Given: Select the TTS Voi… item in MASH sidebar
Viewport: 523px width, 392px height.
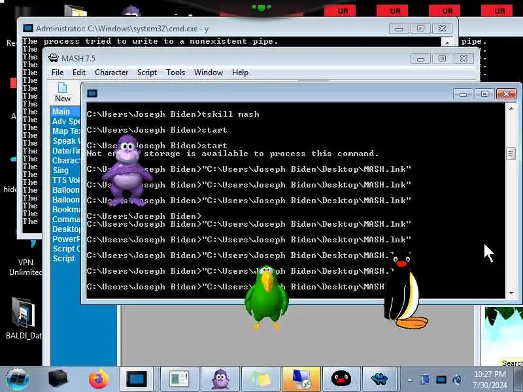Looking at the screenshot, I should point(66,180).
